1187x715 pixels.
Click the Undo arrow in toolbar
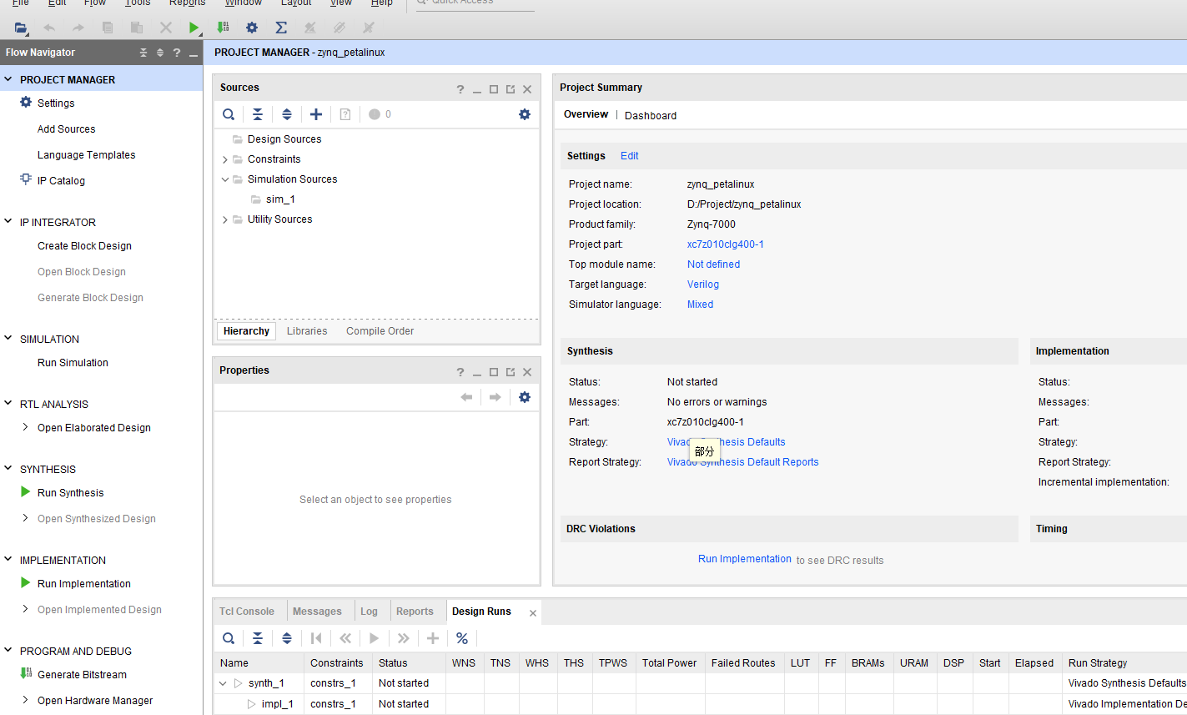click(49, 28)
